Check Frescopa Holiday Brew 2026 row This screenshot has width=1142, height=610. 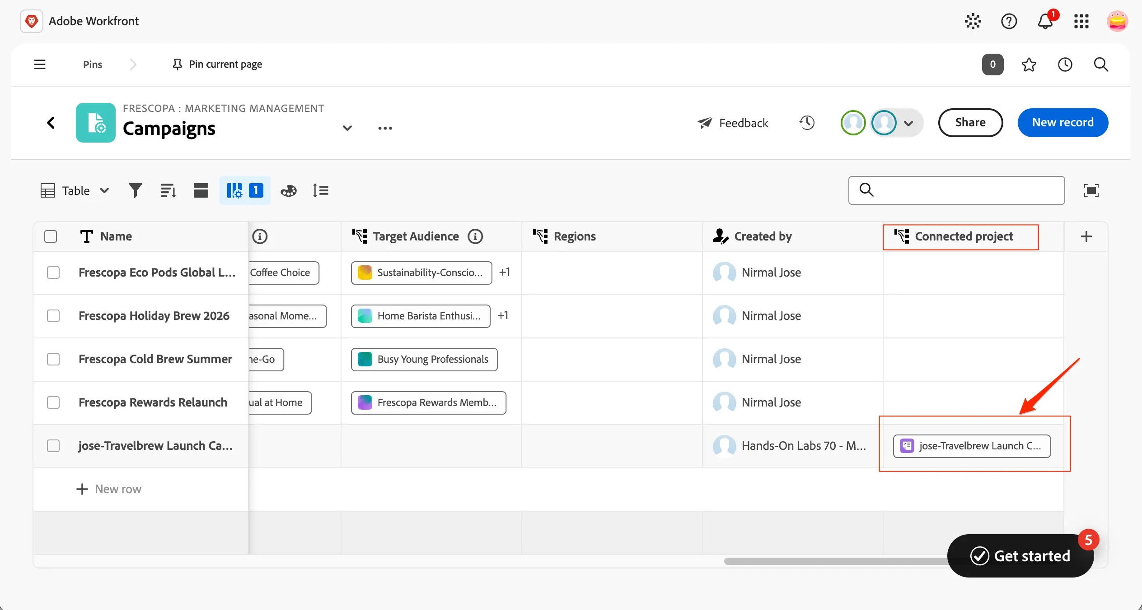[x=53, y=316]
